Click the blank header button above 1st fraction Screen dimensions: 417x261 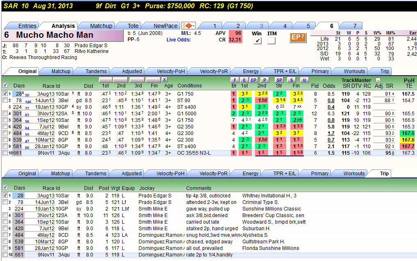tap(105, 80)
